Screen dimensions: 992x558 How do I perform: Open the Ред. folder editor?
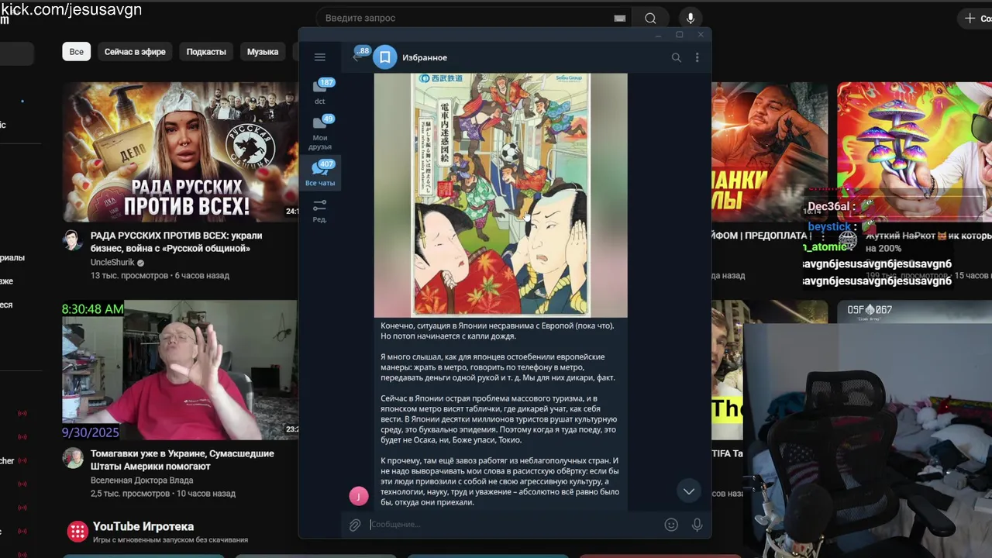[x=319, y=210]
